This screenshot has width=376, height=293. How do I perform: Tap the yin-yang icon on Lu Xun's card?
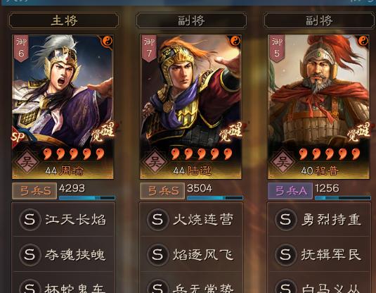(x=235, y=41)
